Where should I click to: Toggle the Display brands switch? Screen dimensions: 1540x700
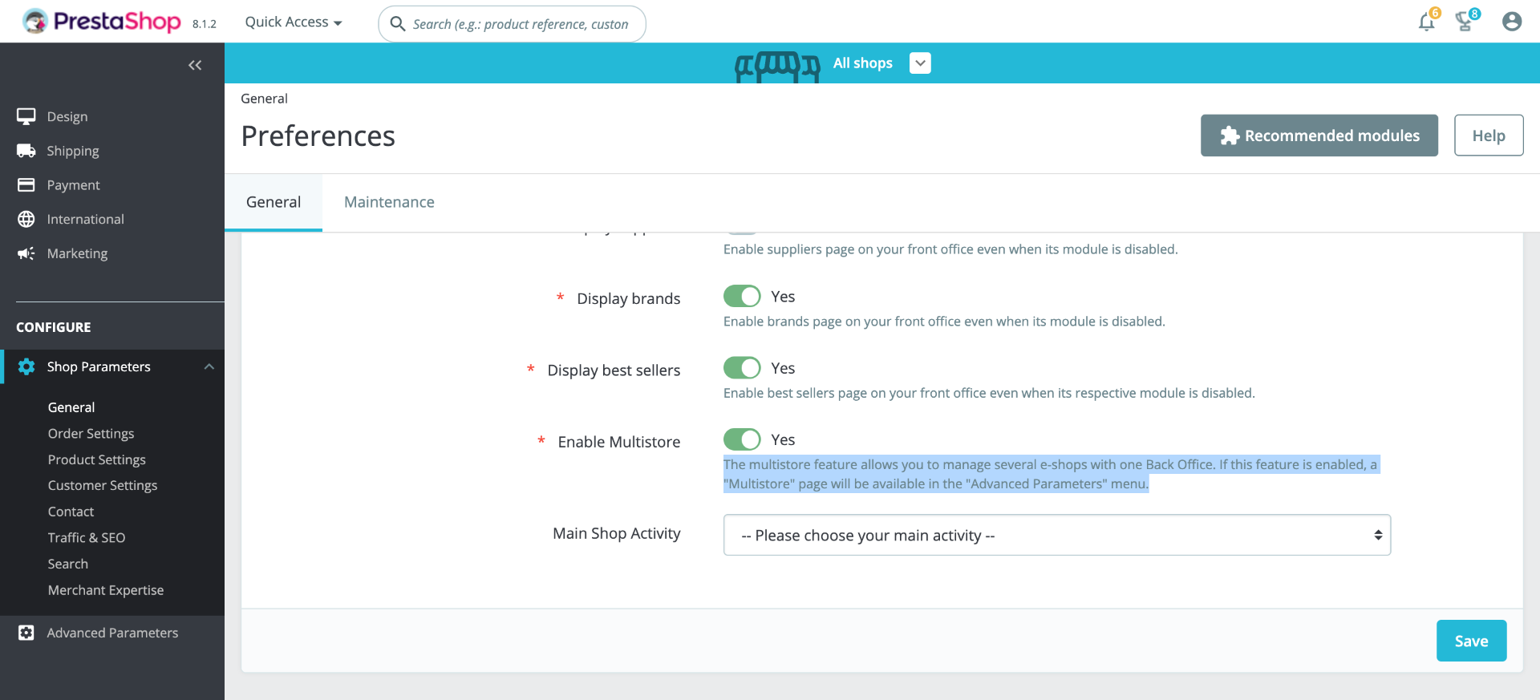click(742, 297)
